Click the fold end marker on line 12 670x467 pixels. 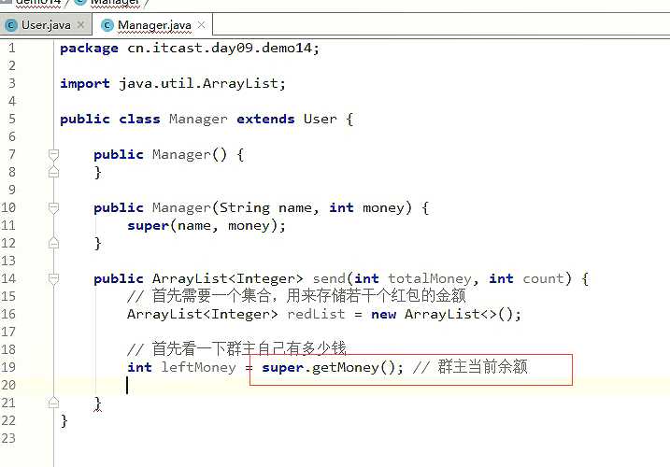(53, 243)
